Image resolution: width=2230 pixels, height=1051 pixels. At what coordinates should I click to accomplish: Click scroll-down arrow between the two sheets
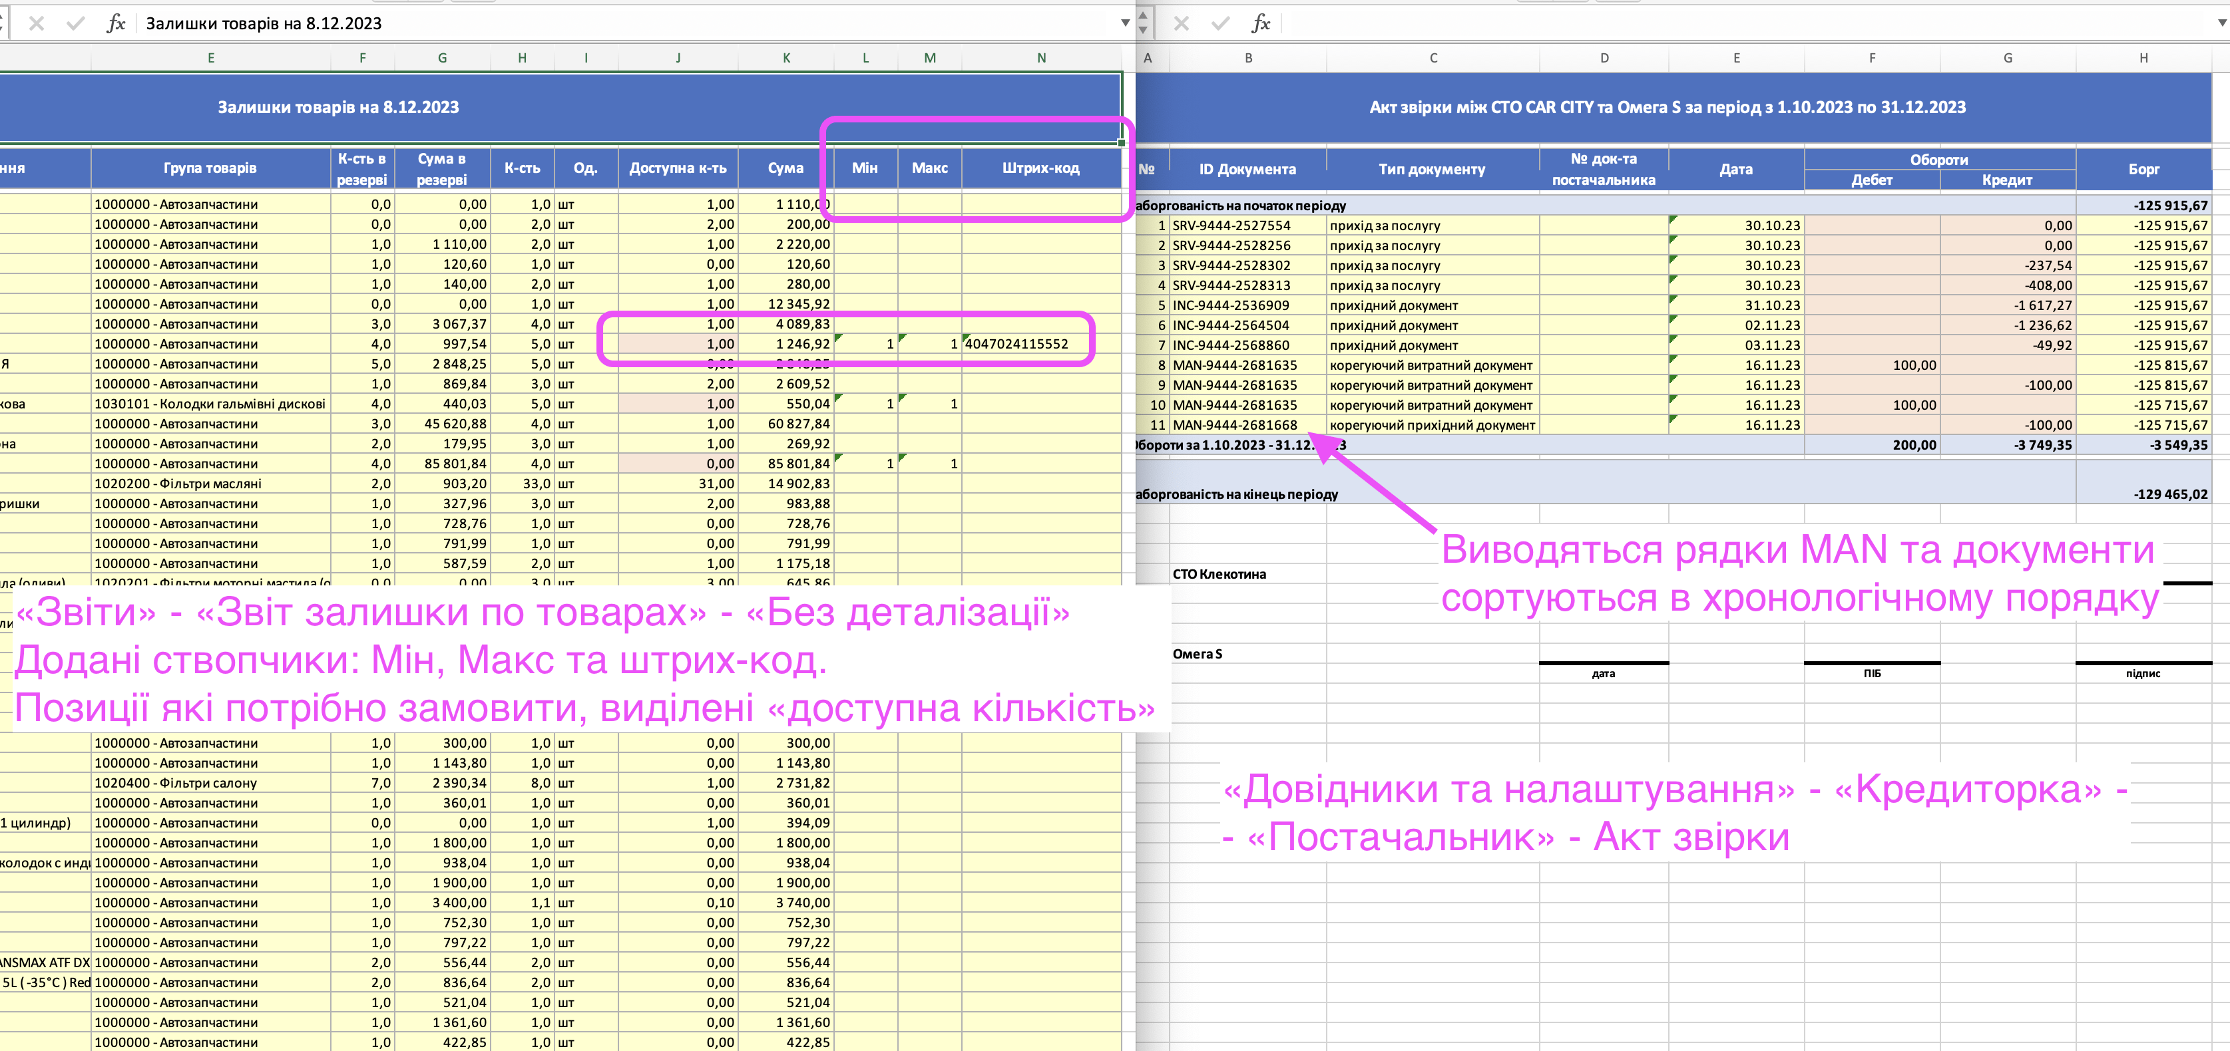1143,31
